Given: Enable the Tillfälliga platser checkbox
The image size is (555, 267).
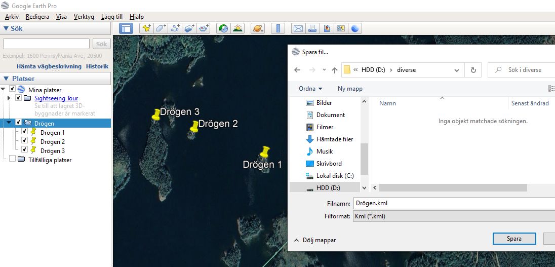Looking at the screenshot, I should (x=12, y=159).
